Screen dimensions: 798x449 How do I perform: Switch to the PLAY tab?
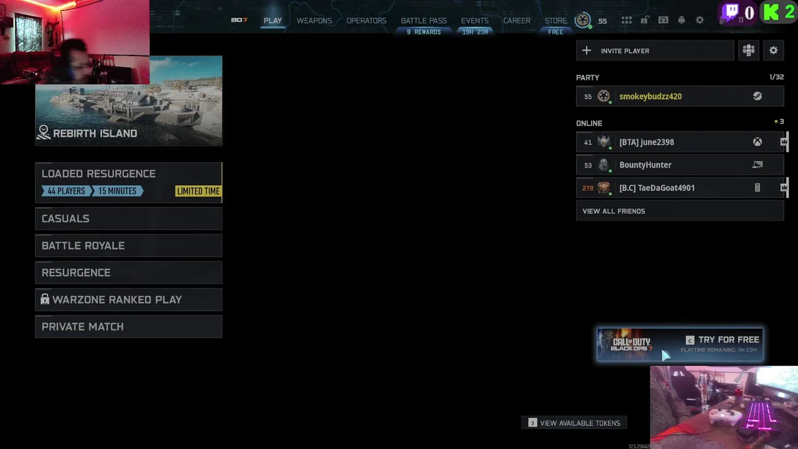tap(272, 21)
